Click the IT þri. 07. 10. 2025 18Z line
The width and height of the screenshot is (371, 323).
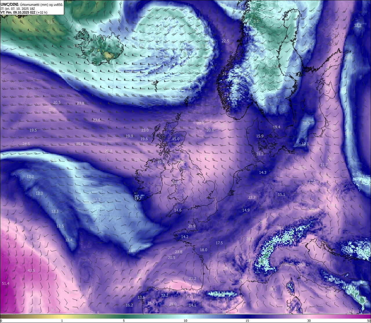pos(18,9)
